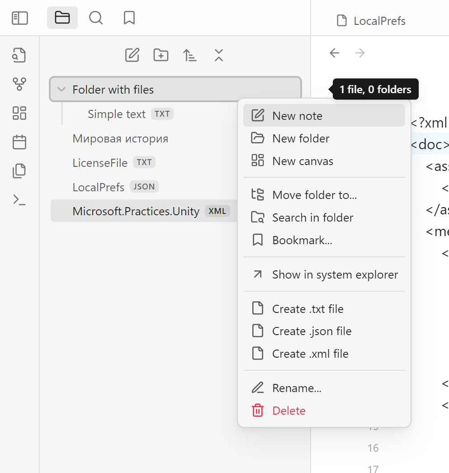The image size is (449, 473).
Task: Open the file explorer tab icon
Action: (62, 18)
